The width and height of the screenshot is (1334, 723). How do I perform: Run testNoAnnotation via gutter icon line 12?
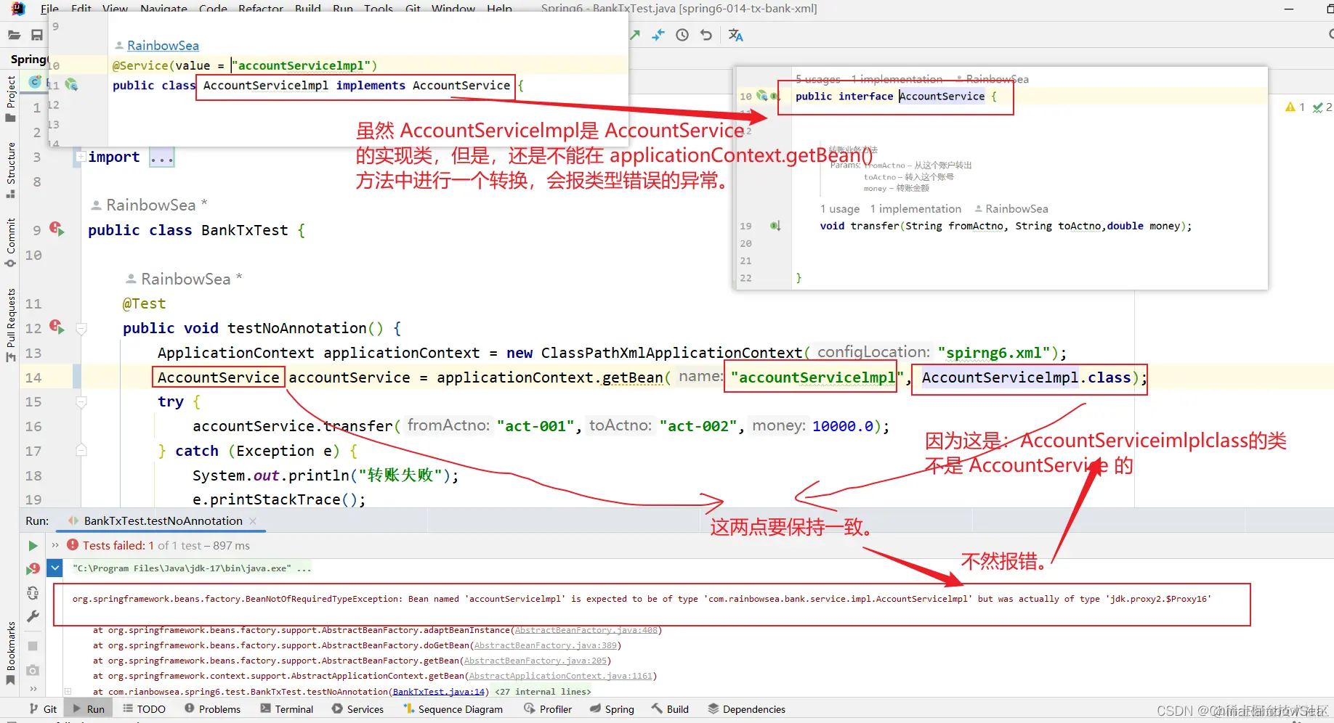(x=57, y=327)
